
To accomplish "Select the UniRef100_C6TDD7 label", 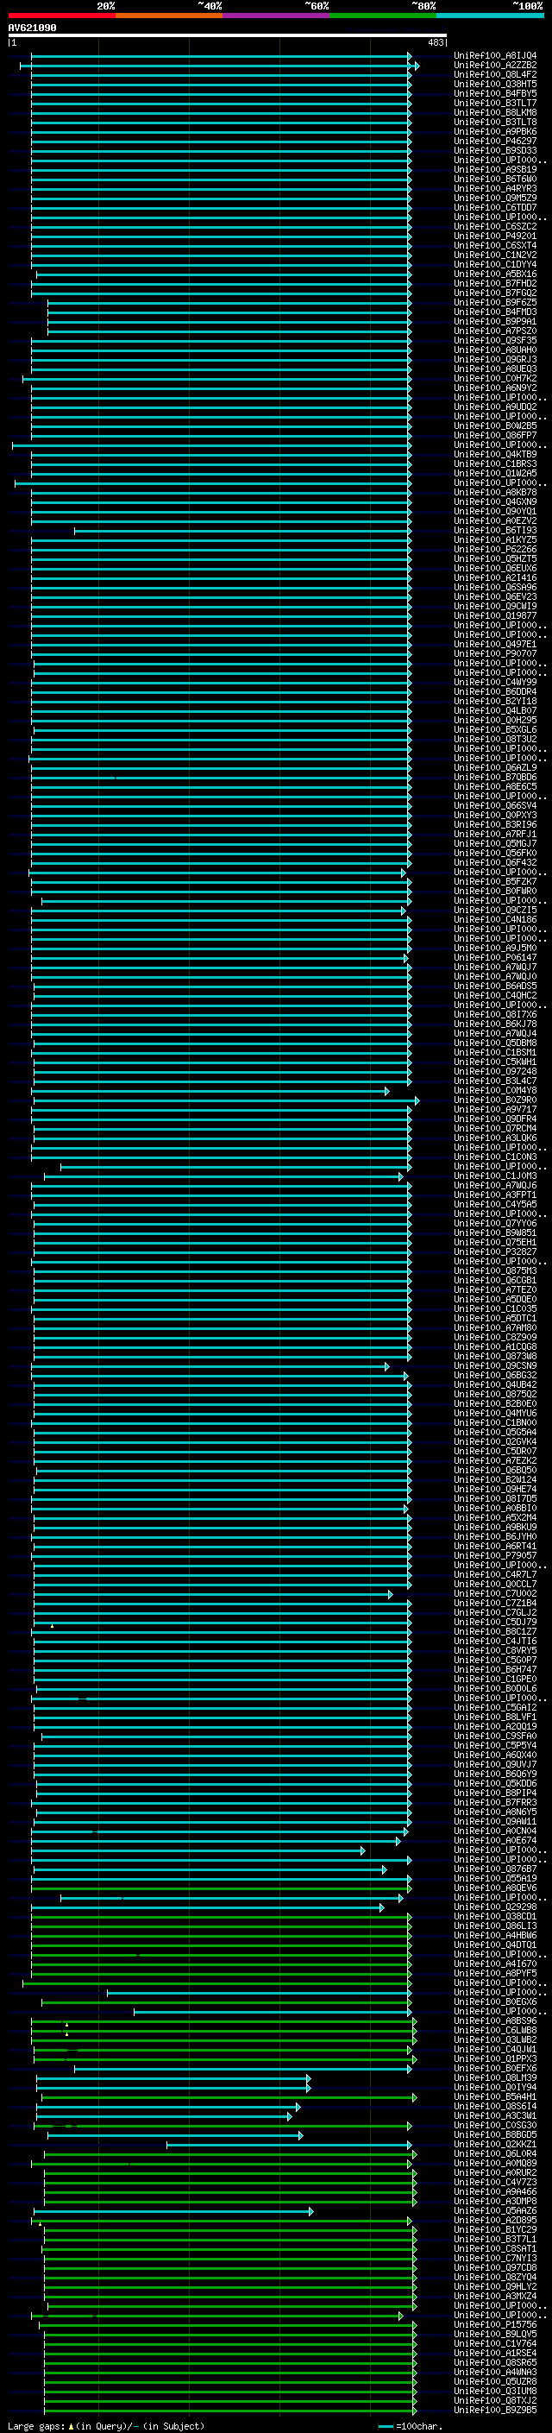I will (495, 208).
